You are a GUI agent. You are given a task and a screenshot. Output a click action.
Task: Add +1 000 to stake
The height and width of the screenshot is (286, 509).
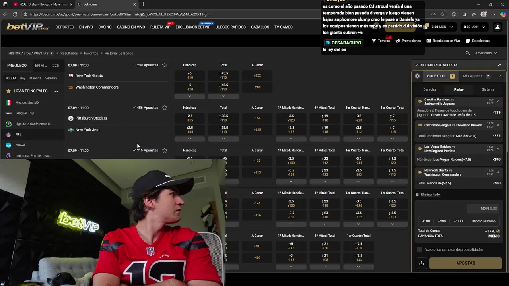click(459, 221)
